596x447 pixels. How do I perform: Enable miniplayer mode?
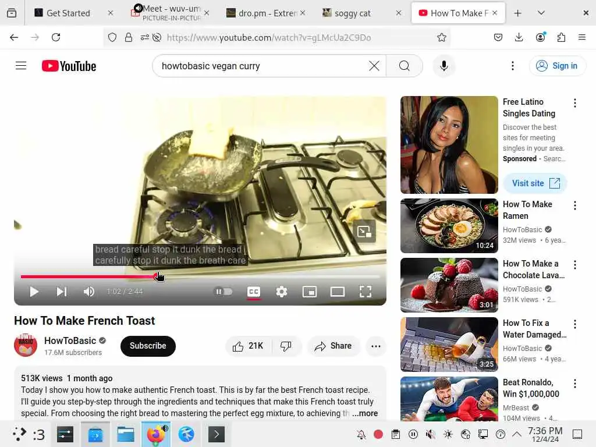(x=310, y=292)
